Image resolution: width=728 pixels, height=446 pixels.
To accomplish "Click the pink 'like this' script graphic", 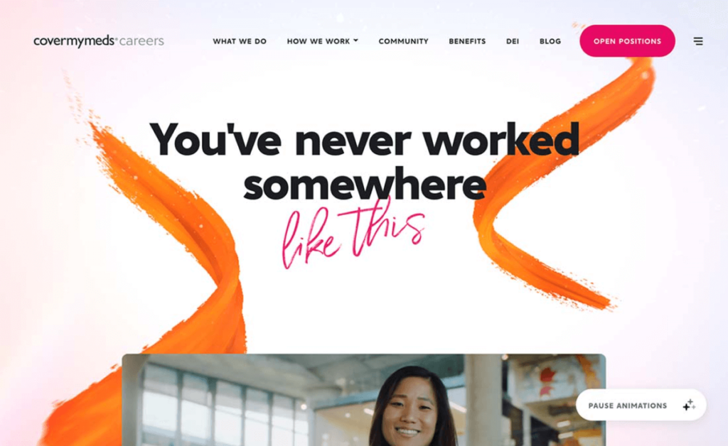I will (353, 236).
